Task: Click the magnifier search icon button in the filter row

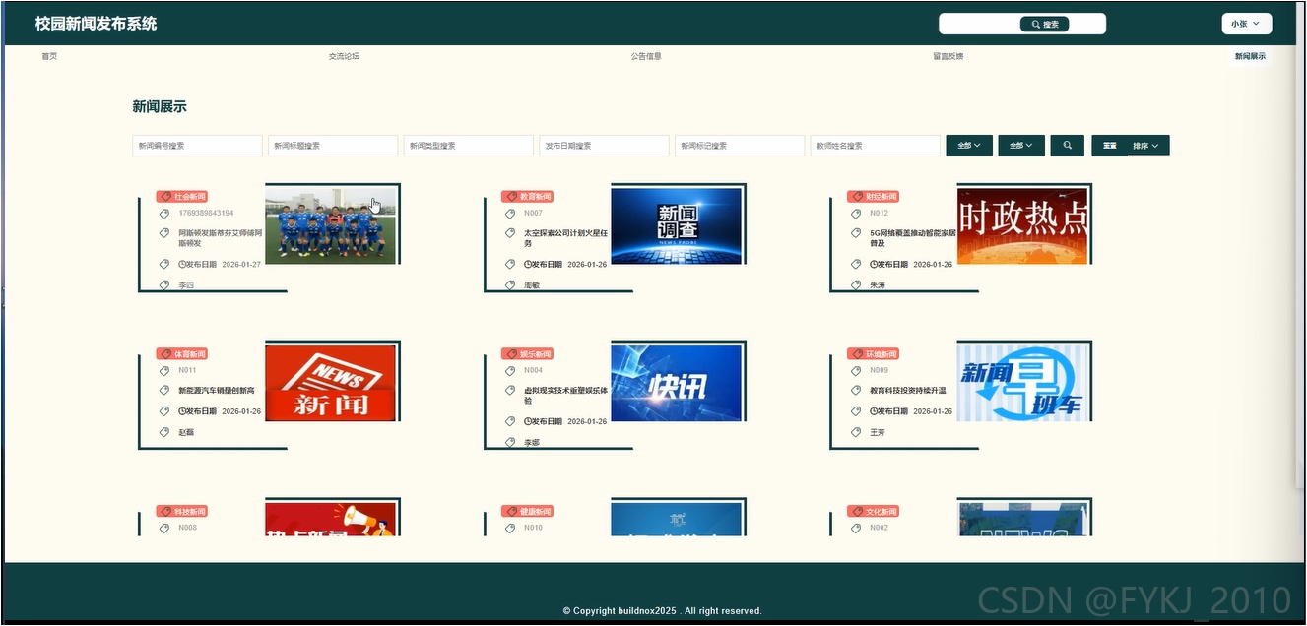Action: click(1067, 146)
